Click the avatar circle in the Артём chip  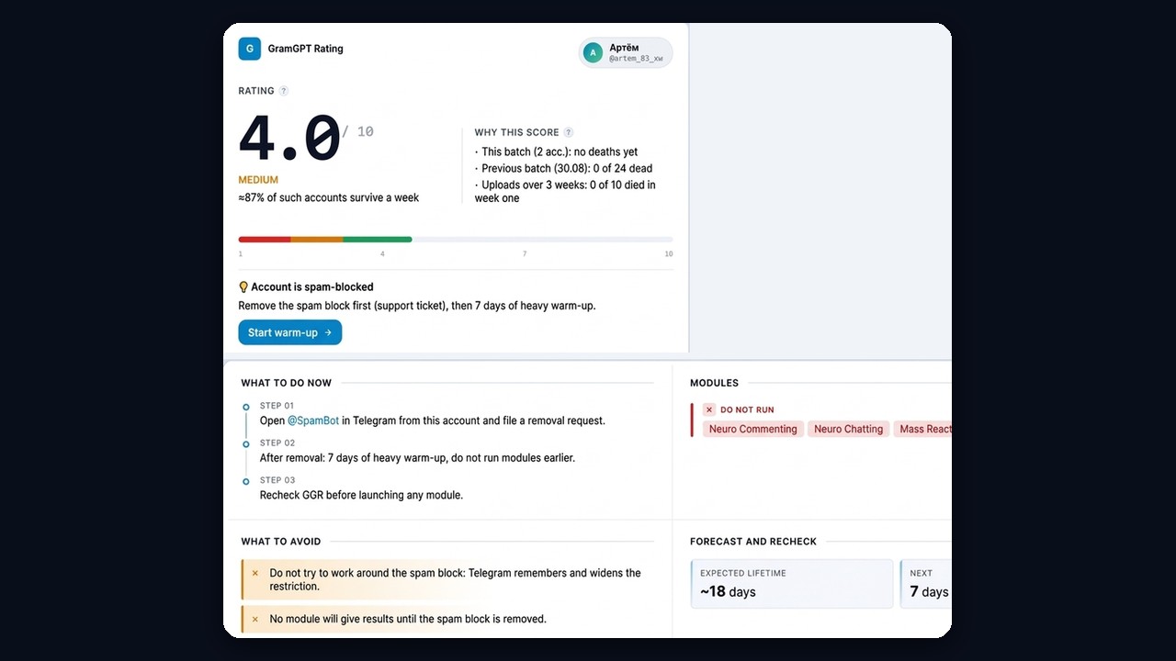pyautogui.click(x=593, y=53)
